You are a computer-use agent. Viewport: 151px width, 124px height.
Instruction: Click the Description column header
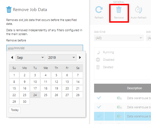pos(134,88)
